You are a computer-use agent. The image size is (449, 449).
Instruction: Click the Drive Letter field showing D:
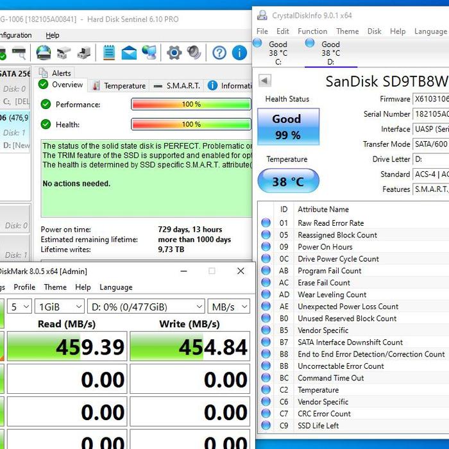pyautogui.click(x=430, y=159)
